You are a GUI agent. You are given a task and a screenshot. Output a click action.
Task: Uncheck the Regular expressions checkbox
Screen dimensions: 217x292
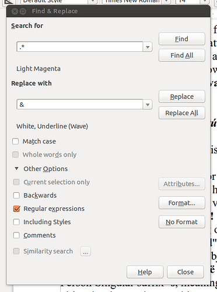pos(16,208)
